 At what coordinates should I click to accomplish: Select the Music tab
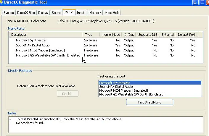point(69,12)
